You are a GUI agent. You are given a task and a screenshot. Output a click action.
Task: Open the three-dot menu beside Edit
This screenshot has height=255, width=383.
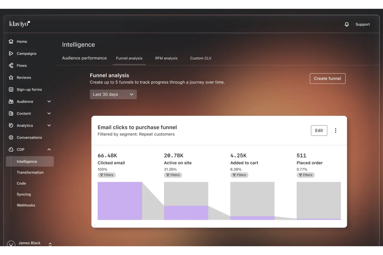tap(336, 130)
